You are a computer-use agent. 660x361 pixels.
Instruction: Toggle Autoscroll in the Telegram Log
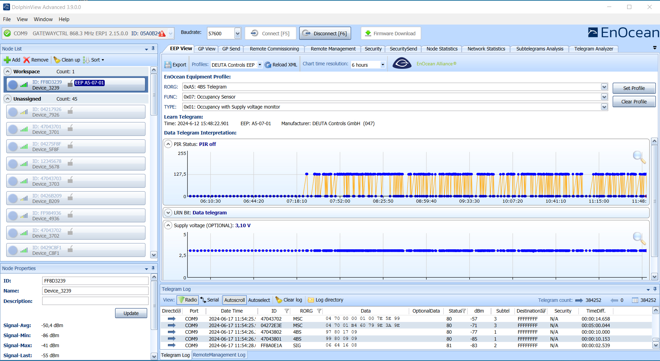[234, 300]
